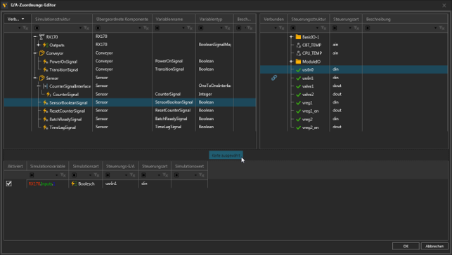
Task: Expand the BasicIO-1 folder node
Action: (291, 36)
